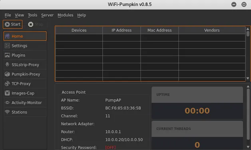Open the Server menu
The width and height of the screenshot is (251, 150).
(x=48, y=15)
